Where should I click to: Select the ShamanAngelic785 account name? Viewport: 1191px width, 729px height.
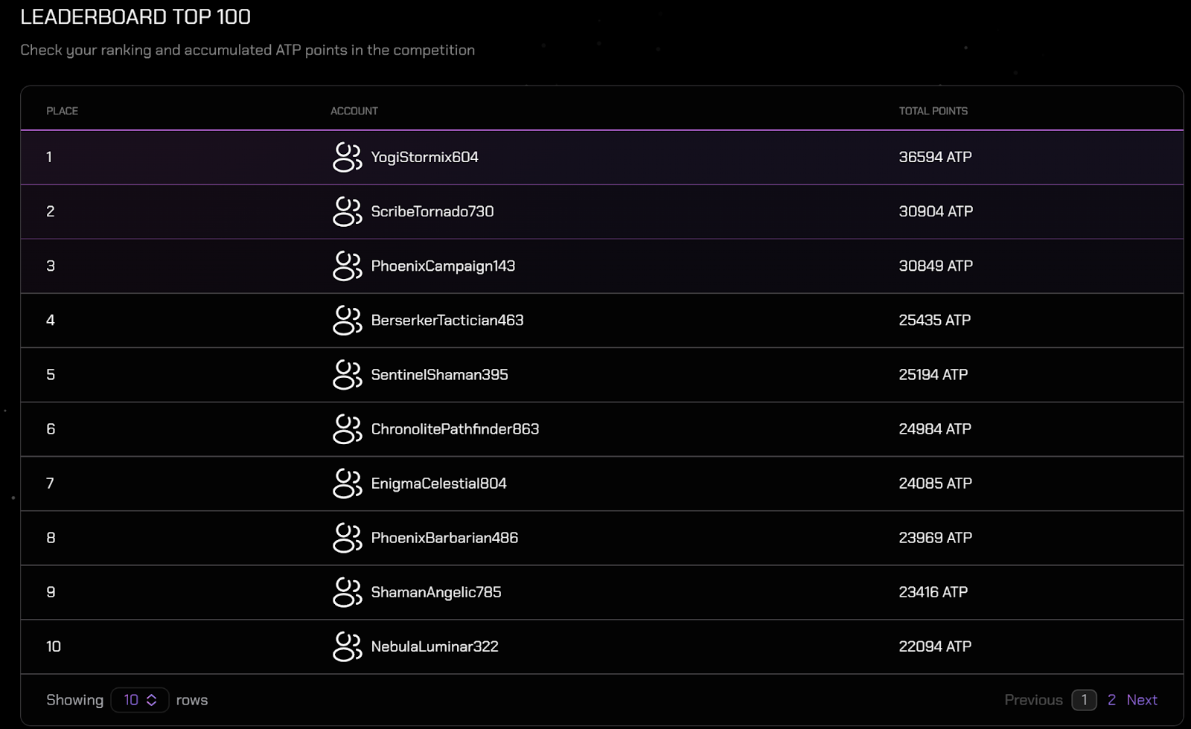pos(436,592)
